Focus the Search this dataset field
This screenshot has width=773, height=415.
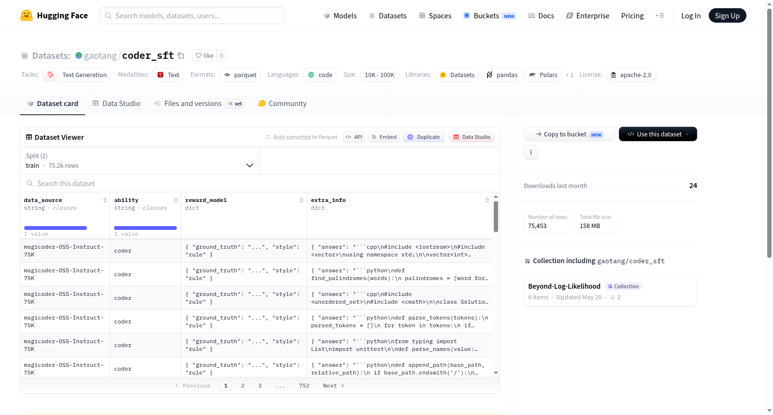(260, 183)
